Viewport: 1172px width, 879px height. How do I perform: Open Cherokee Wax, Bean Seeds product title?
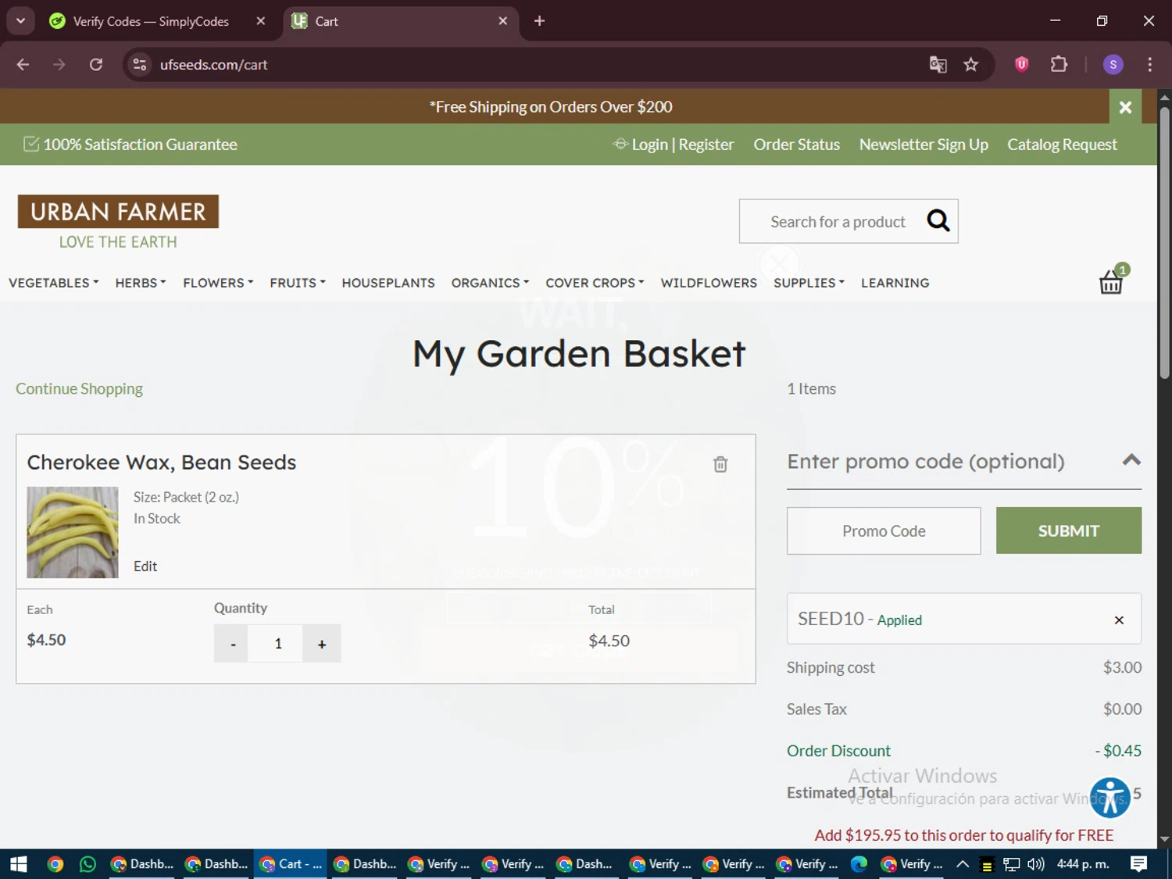pos(162,463)
